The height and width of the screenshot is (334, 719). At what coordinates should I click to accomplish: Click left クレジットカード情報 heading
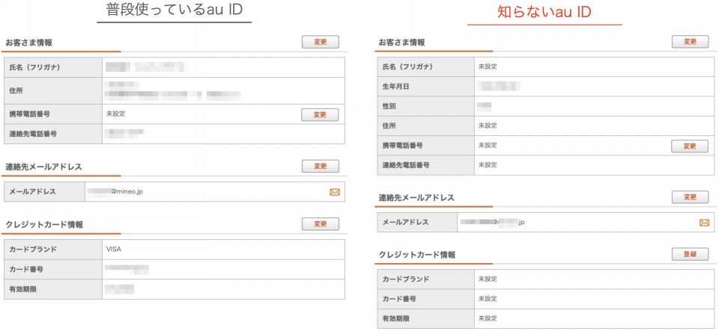coord(44,225)
